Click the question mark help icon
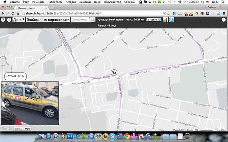The width and height of the screenshot is (228, 142). tap(3, 20)
